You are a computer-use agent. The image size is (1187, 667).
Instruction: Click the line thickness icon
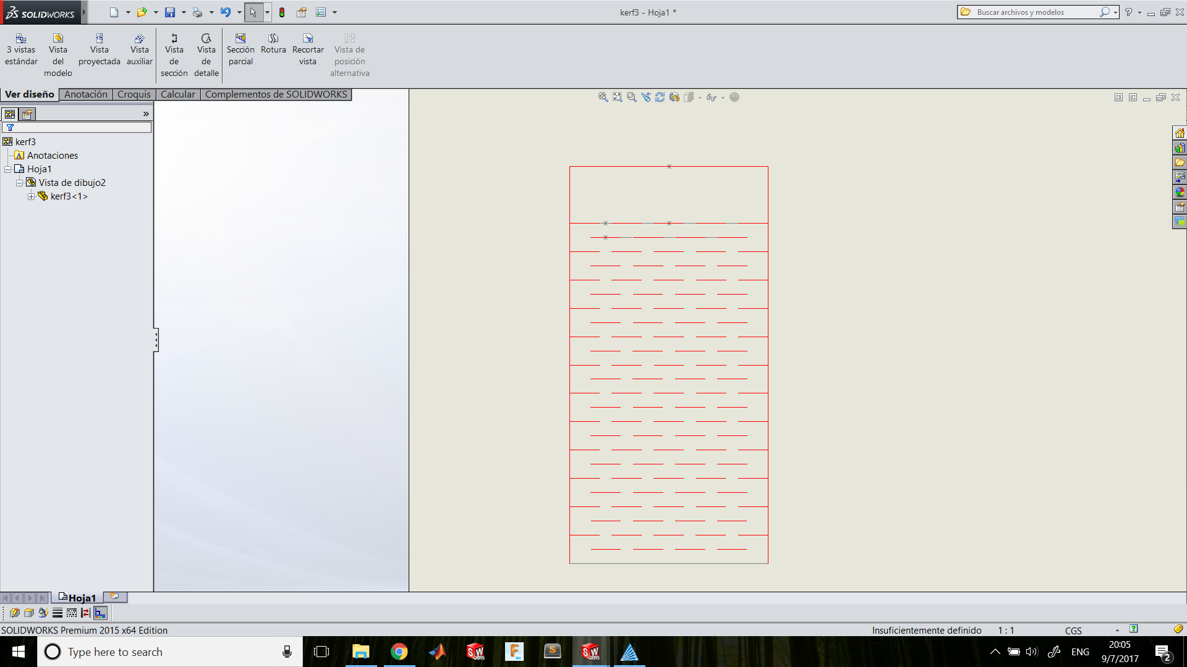[57, 613]
